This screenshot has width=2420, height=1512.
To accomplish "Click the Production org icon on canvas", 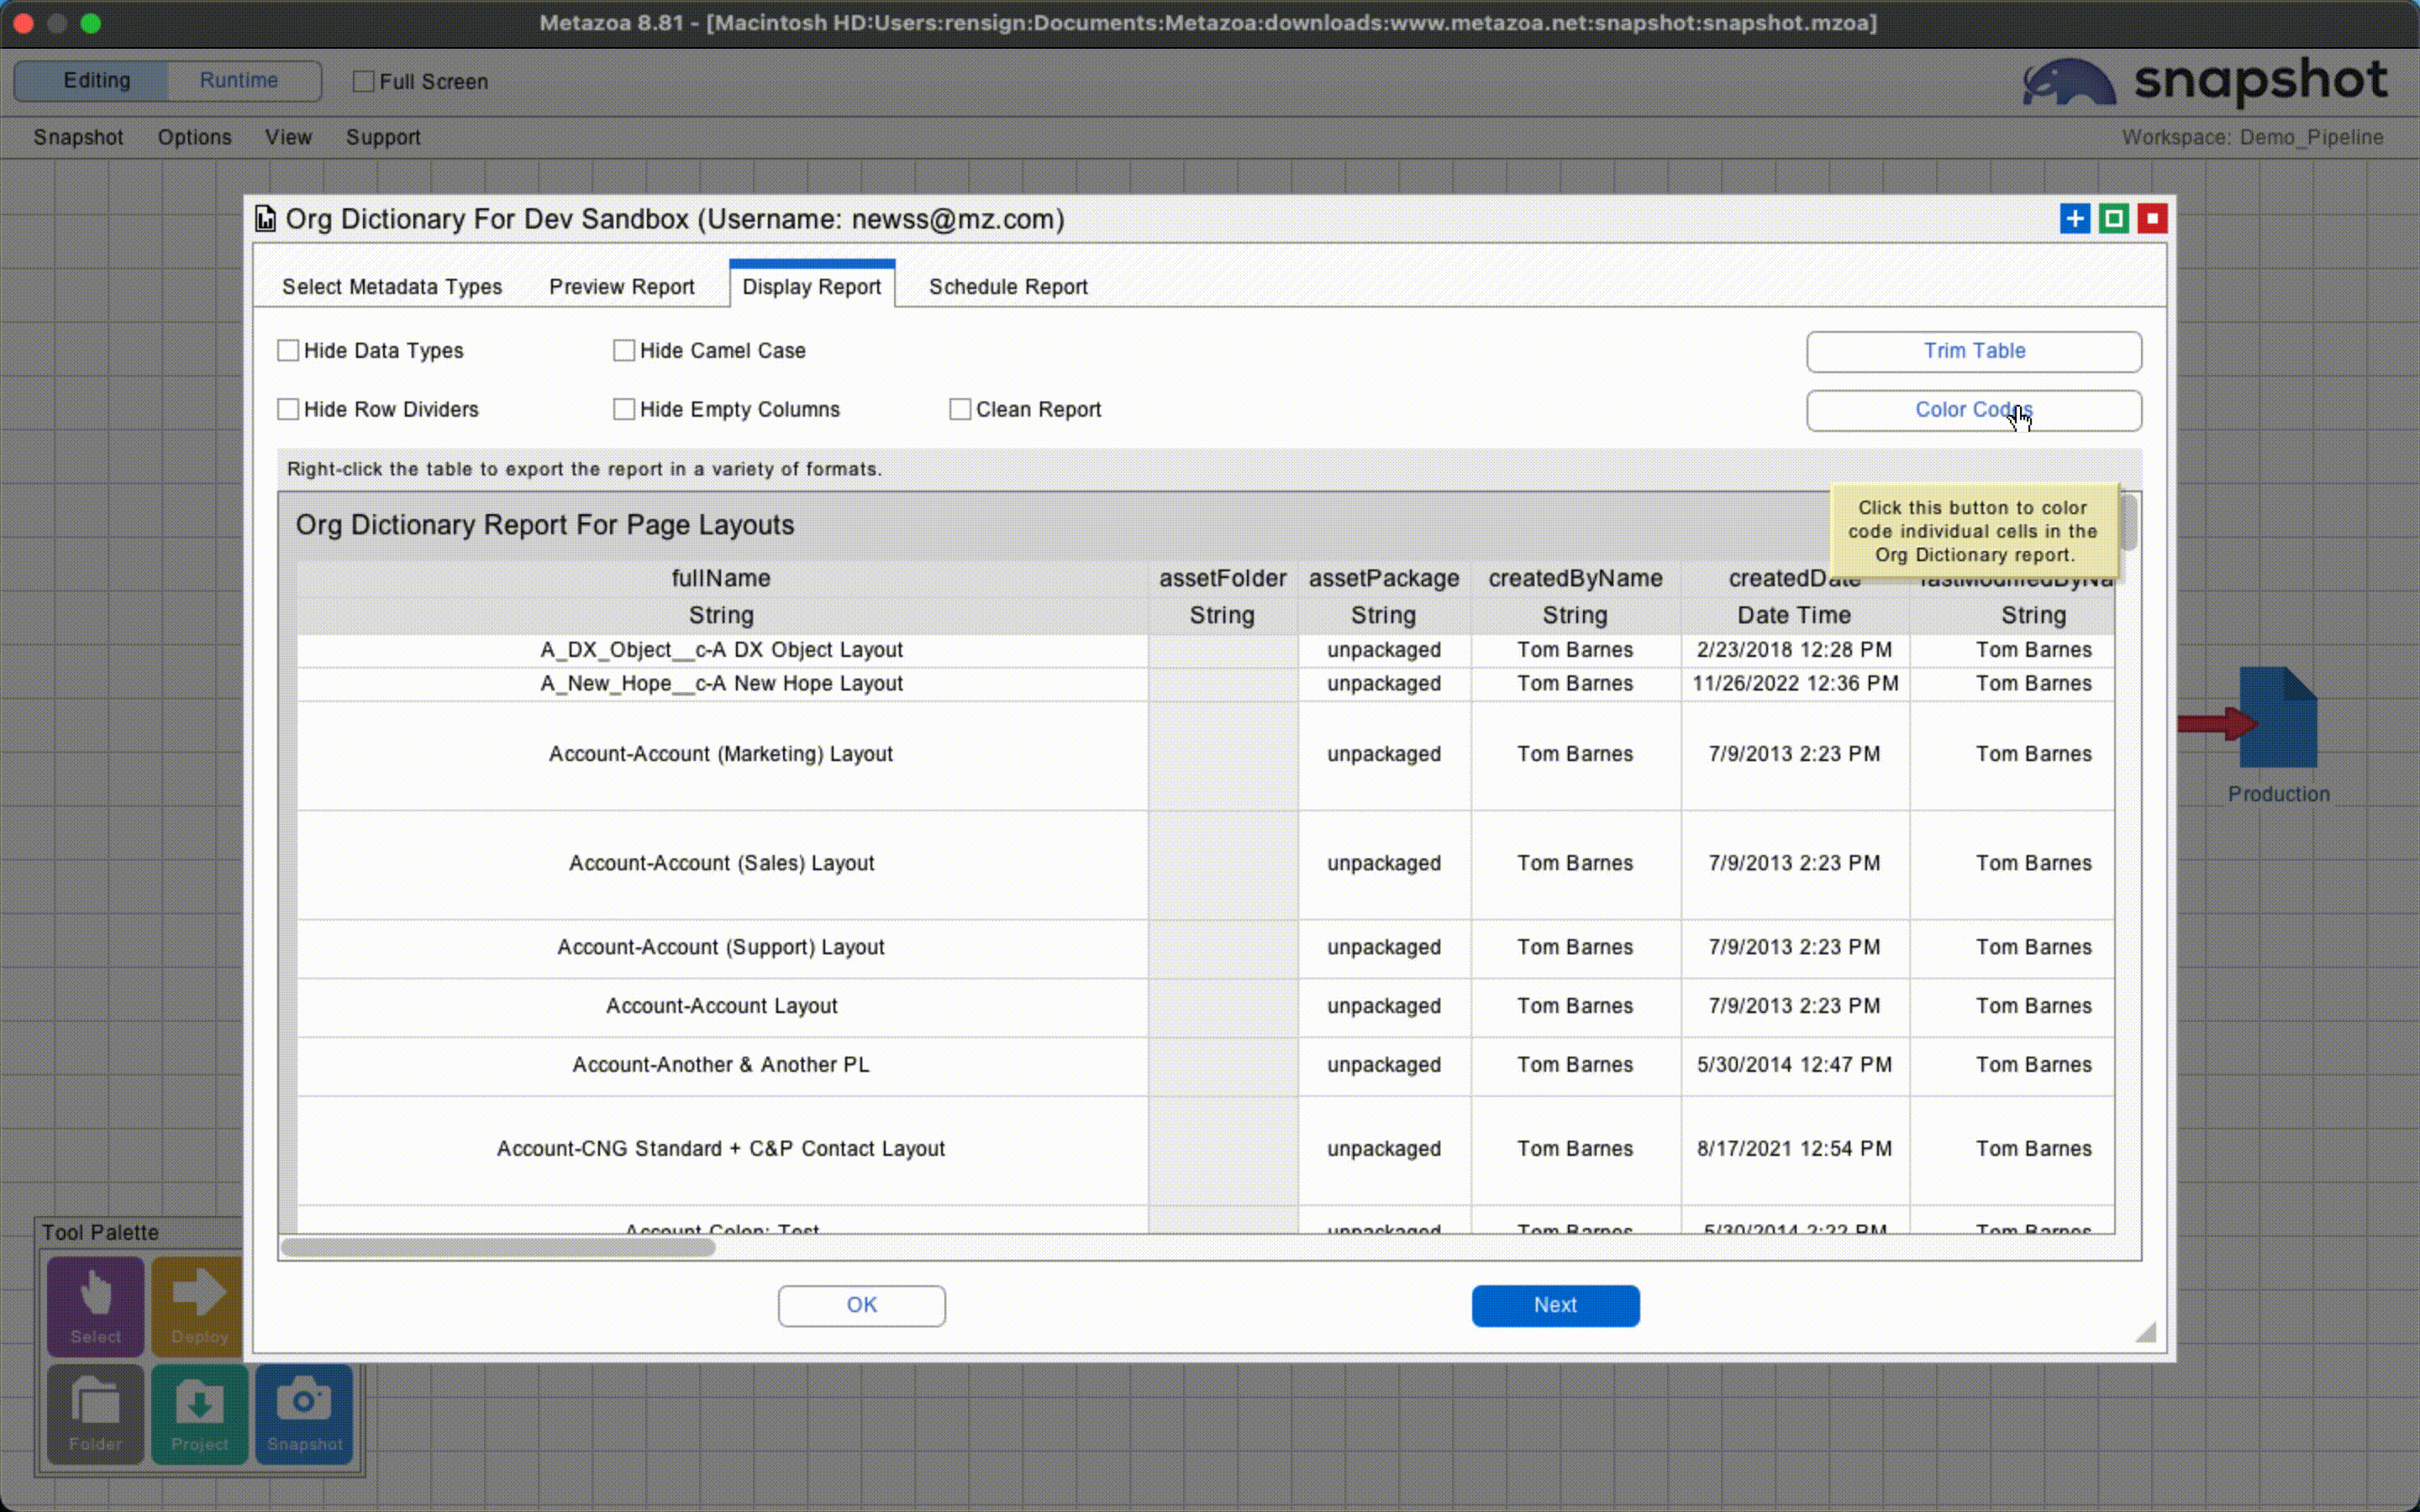I will click(x=2277, y=717).
